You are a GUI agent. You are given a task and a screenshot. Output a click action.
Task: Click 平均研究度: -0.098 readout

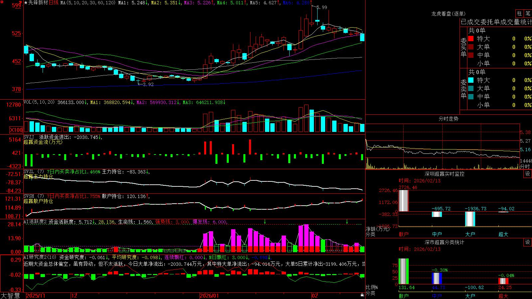pyautogui.click(x=136, y=257)
